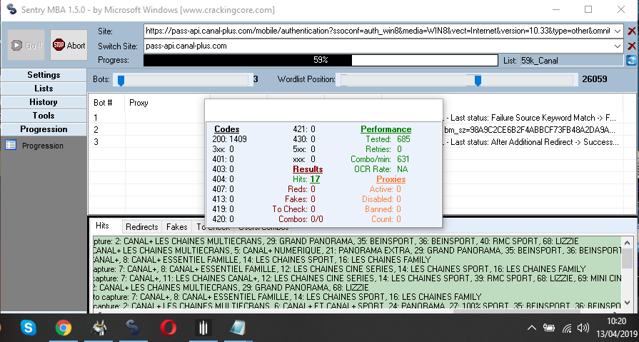Image resolution: width=639 pixels, height=342 pixels.
Task: Click the Wordlist Position slider handle
Action: [478, 80]
